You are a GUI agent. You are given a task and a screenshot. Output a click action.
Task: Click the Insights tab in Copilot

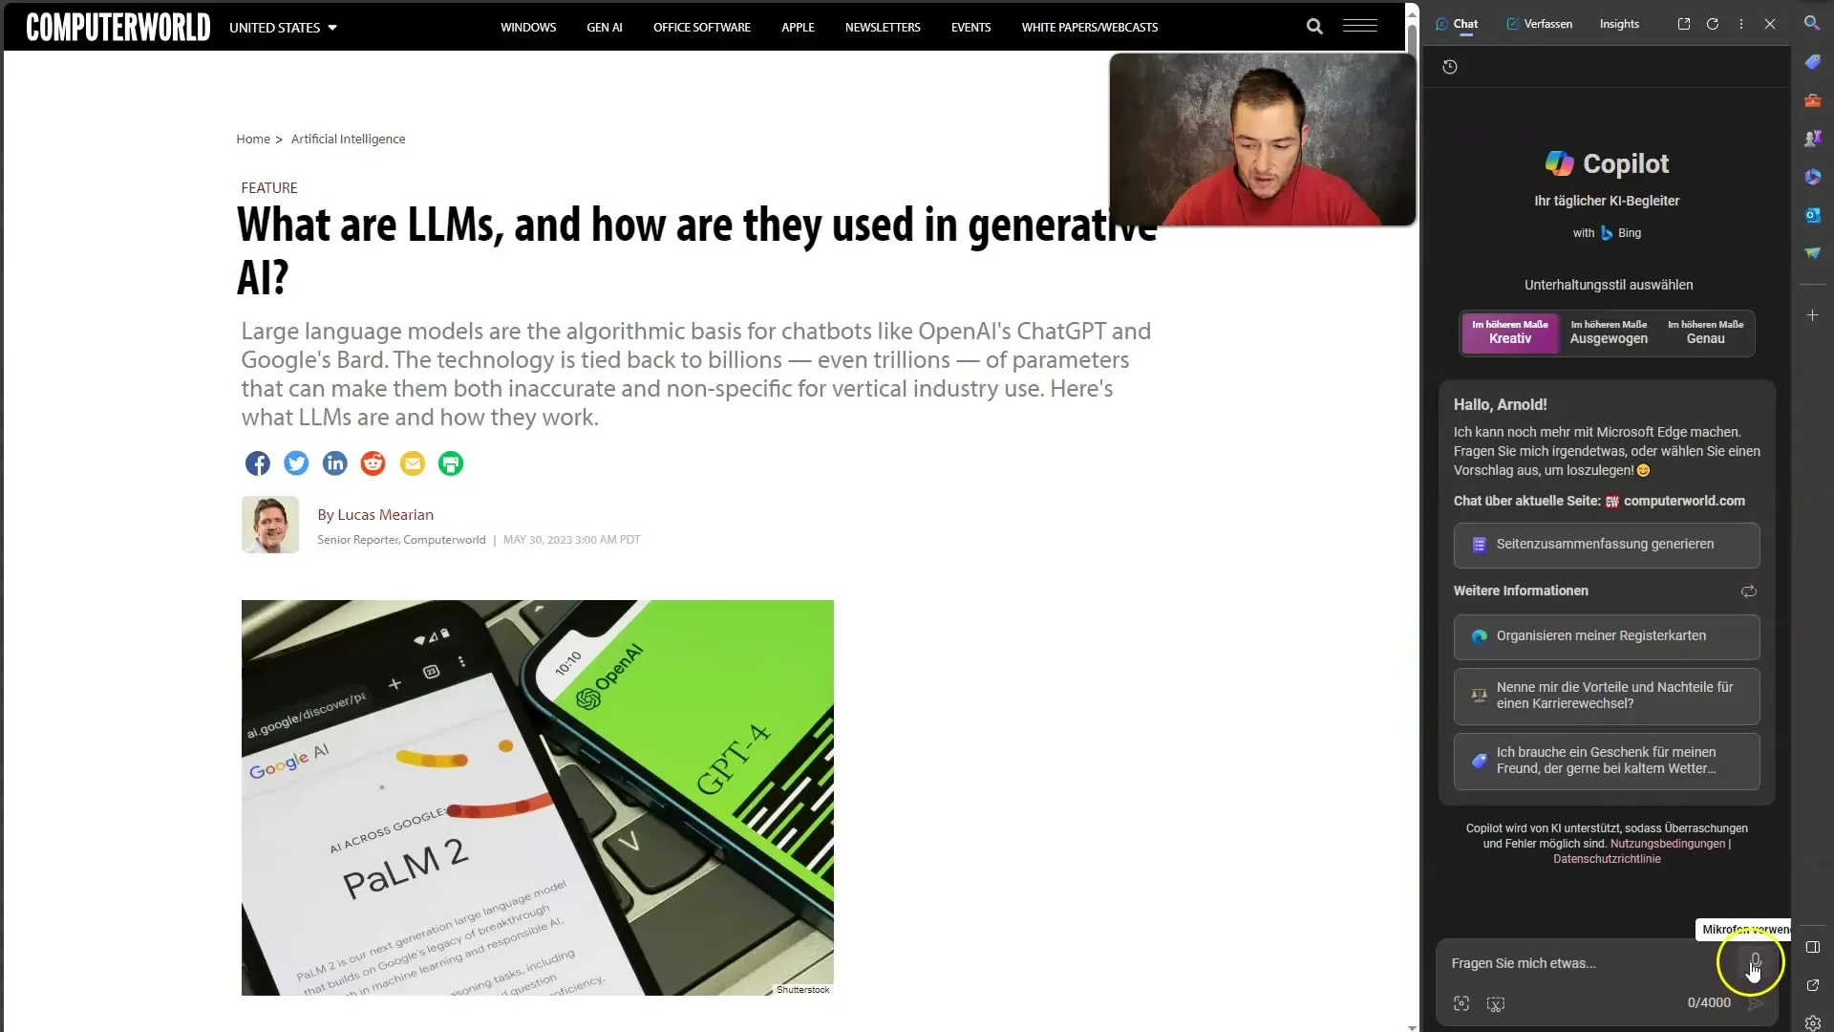1620,24
